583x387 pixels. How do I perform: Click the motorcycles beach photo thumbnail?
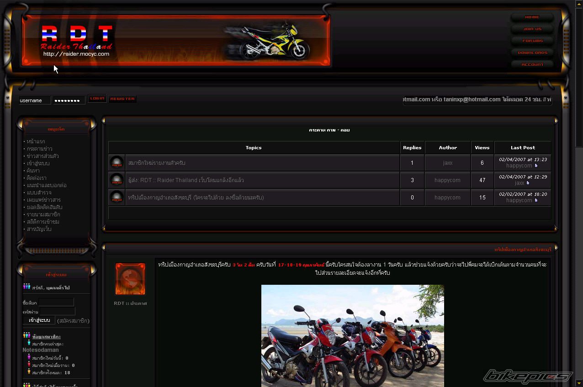click(352, 335)
